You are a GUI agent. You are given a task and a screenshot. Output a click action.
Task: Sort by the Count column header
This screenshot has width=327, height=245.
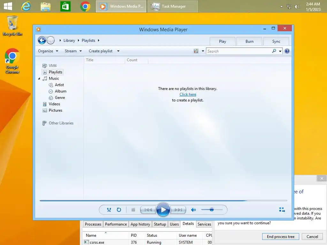tap(136, 60)
